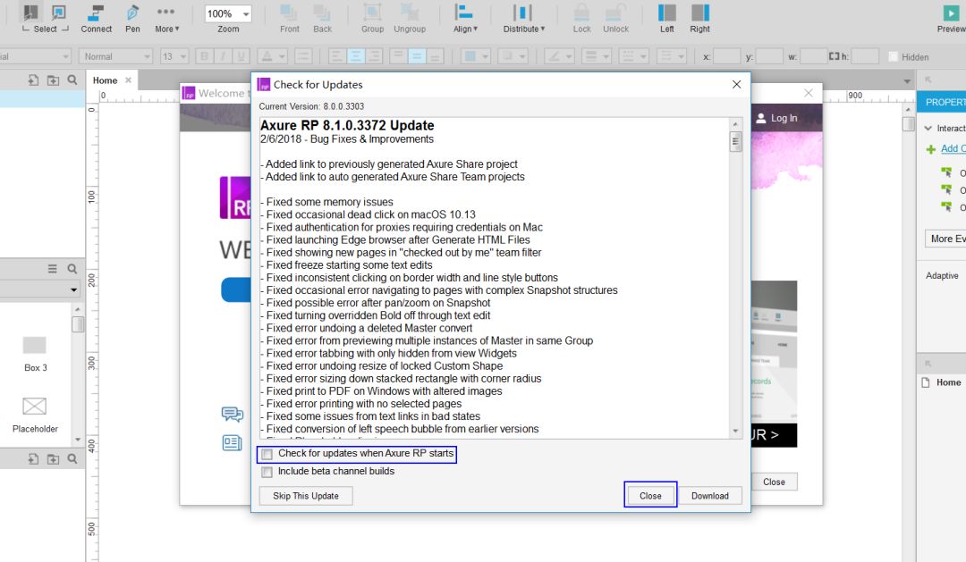Open the 100% zoom dropdown
966x562 pixels.
228,14
